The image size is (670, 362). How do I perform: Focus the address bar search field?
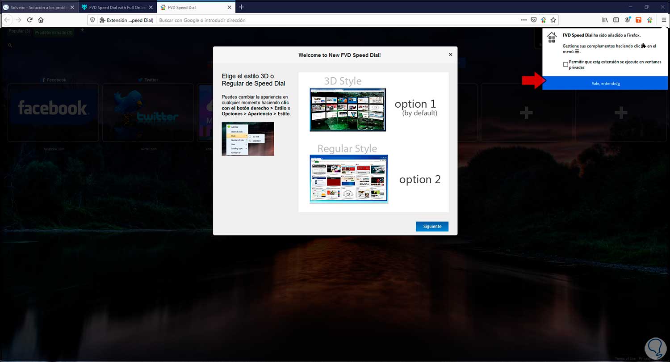click(x=338, y=20)
